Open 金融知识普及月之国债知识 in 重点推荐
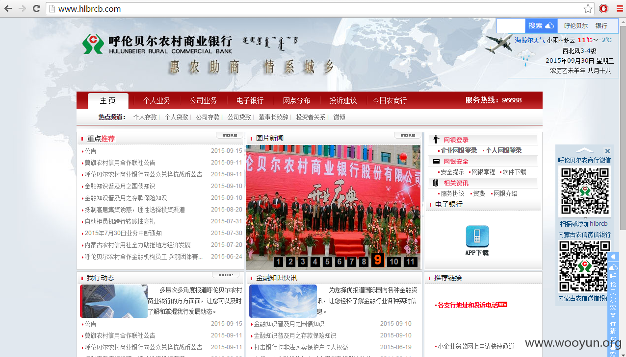Viewport: 626px width, 357px height. [120, 186]
